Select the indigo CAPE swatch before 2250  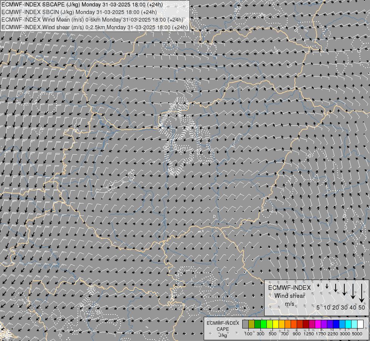(330, 324)
